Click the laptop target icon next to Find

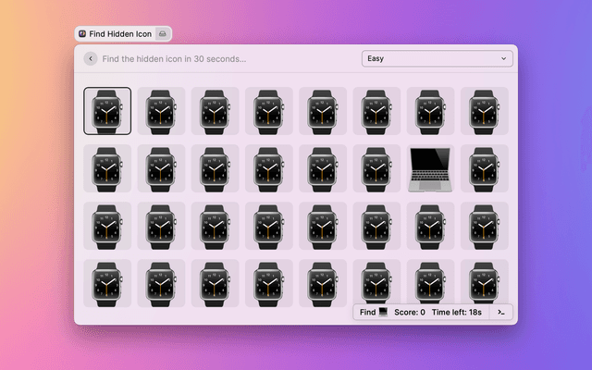click(383, 313)
